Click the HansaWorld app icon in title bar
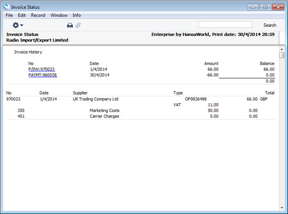Viewport: 288px width, 214px height. click(x=7, y=7)
